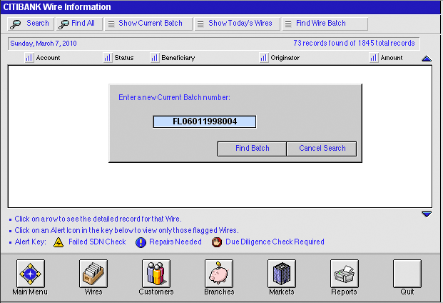Screen dimensions: 443x303
Task: Click the Beneficiary column header text
Action: (178, 58)
